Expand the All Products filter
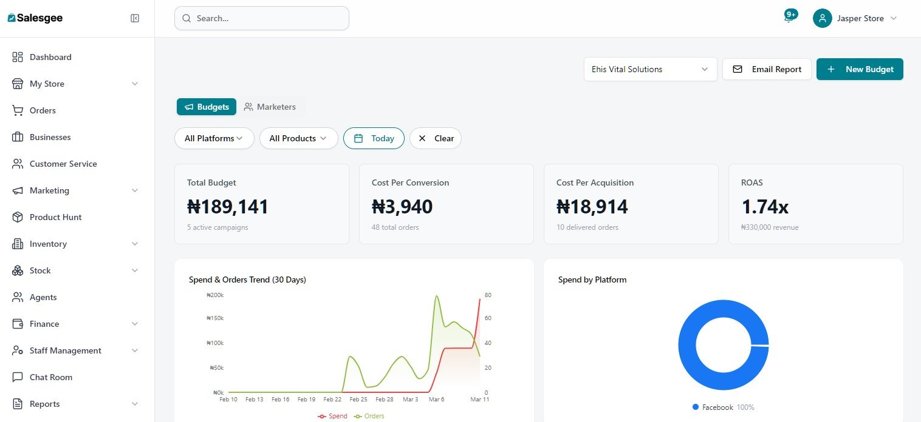Image resolution: width=921 pixels, height=422 pixels. [298, 138]
